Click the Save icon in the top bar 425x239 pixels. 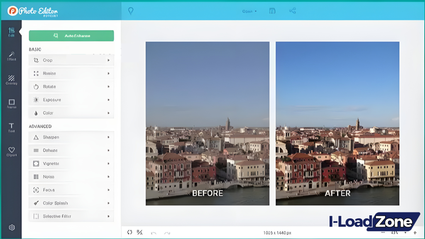(x=272, y=11)
